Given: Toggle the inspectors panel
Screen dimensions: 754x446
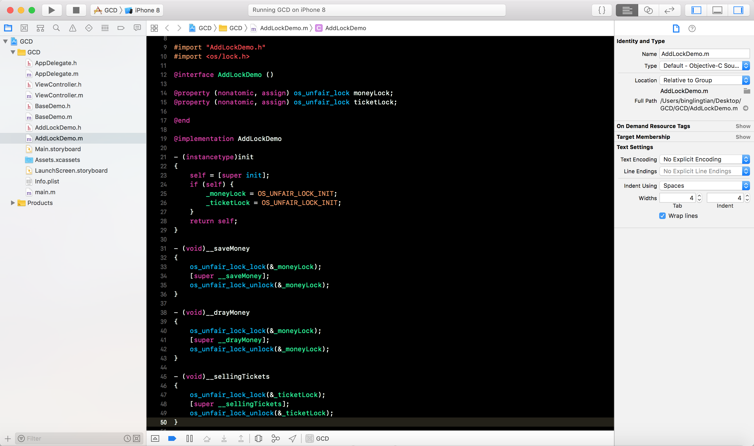Looking at the screenshot, I should click(738, 10).
